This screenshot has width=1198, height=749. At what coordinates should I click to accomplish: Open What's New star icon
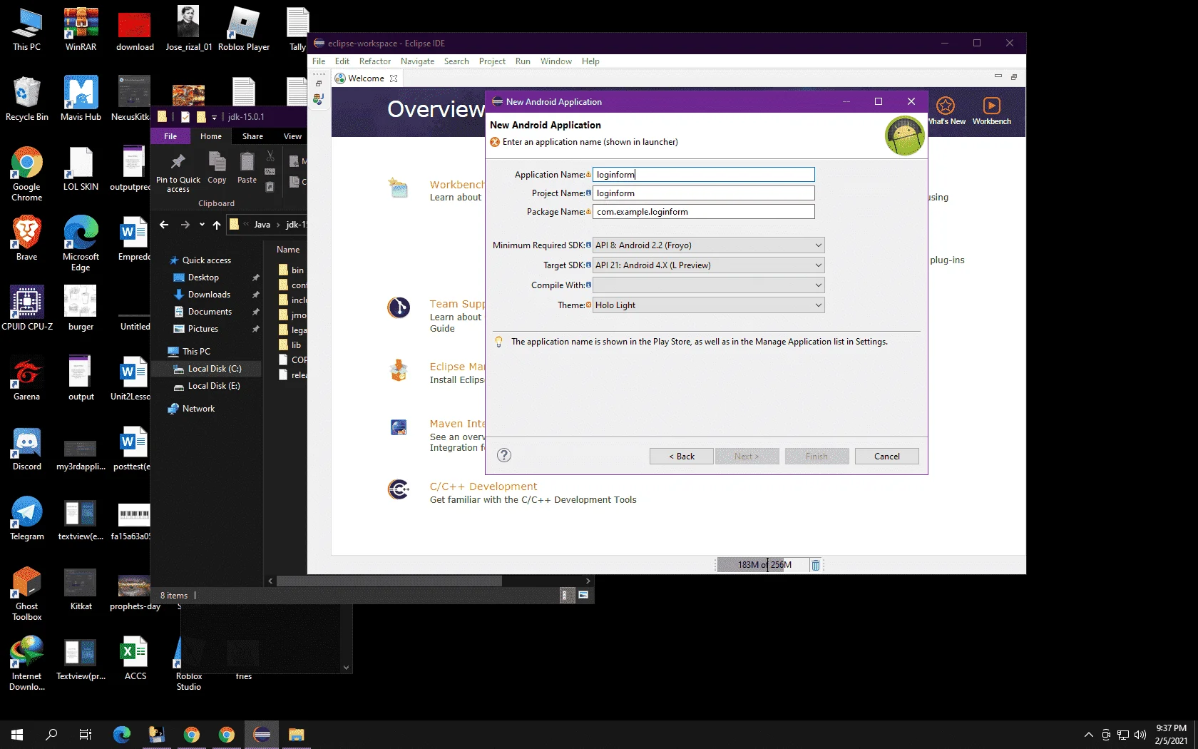coord(946,106)
